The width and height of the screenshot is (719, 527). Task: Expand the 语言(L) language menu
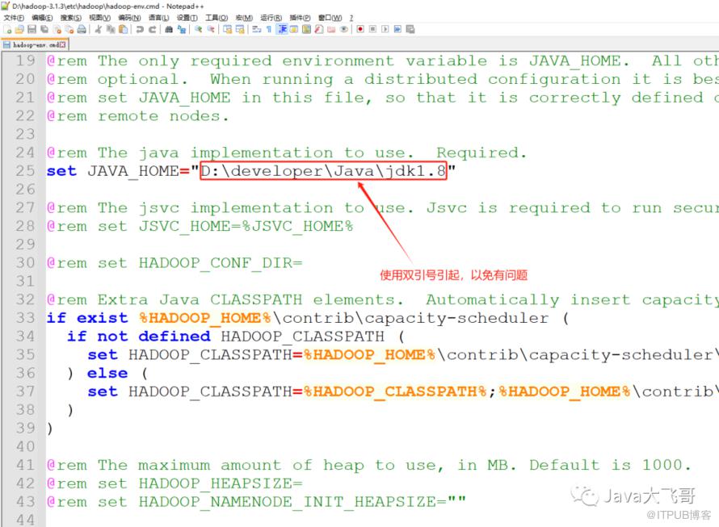(x=158, y=18)
